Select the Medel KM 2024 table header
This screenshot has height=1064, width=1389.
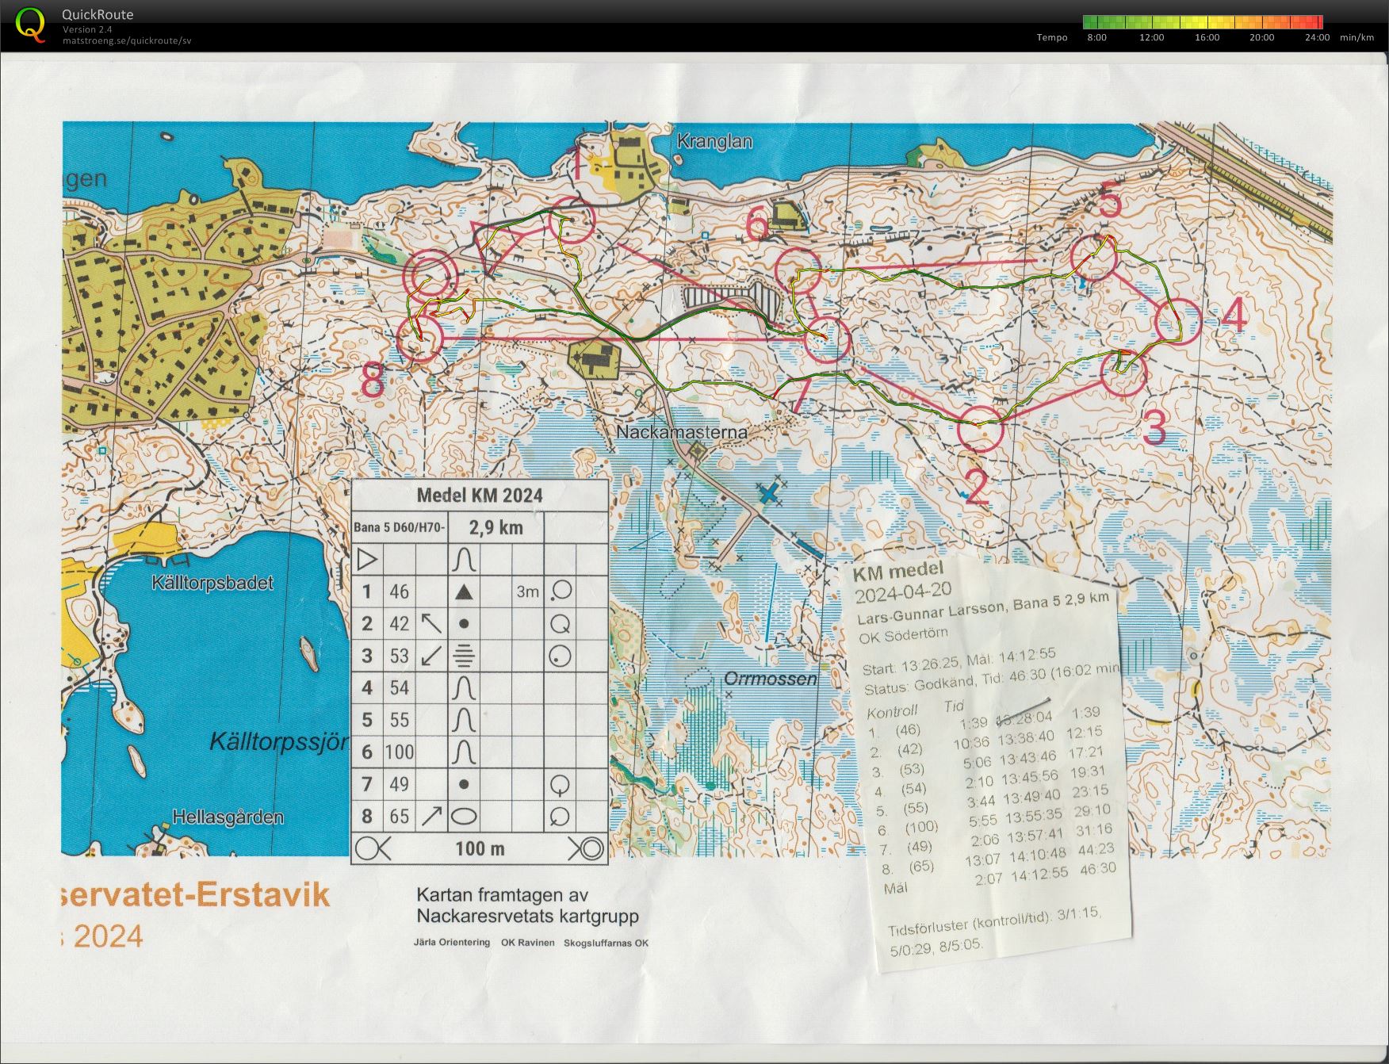(x=480, y=496)
